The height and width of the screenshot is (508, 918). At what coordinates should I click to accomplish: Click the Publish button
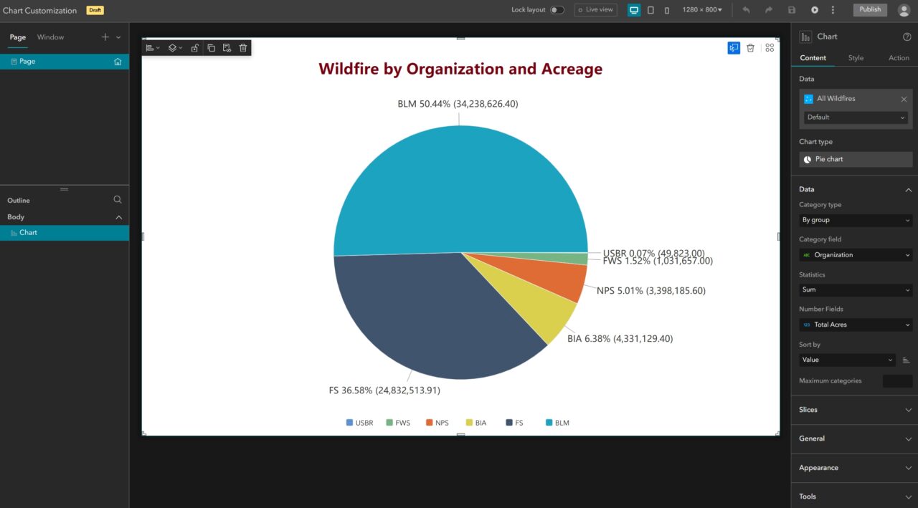869,9
